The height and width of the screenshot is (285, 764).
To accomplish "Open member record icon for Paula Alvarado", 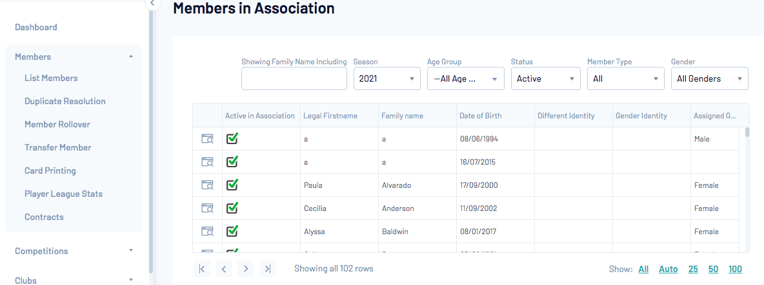I will point(207,185).
